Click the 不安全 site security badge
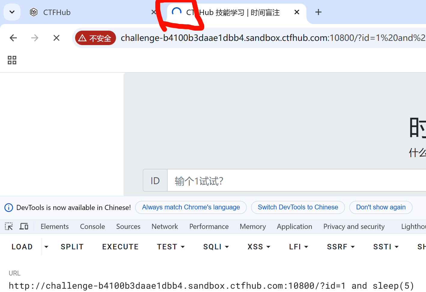The height and width of the screenshot is (292, 426). pyautogui.click(x=96, y=38)
